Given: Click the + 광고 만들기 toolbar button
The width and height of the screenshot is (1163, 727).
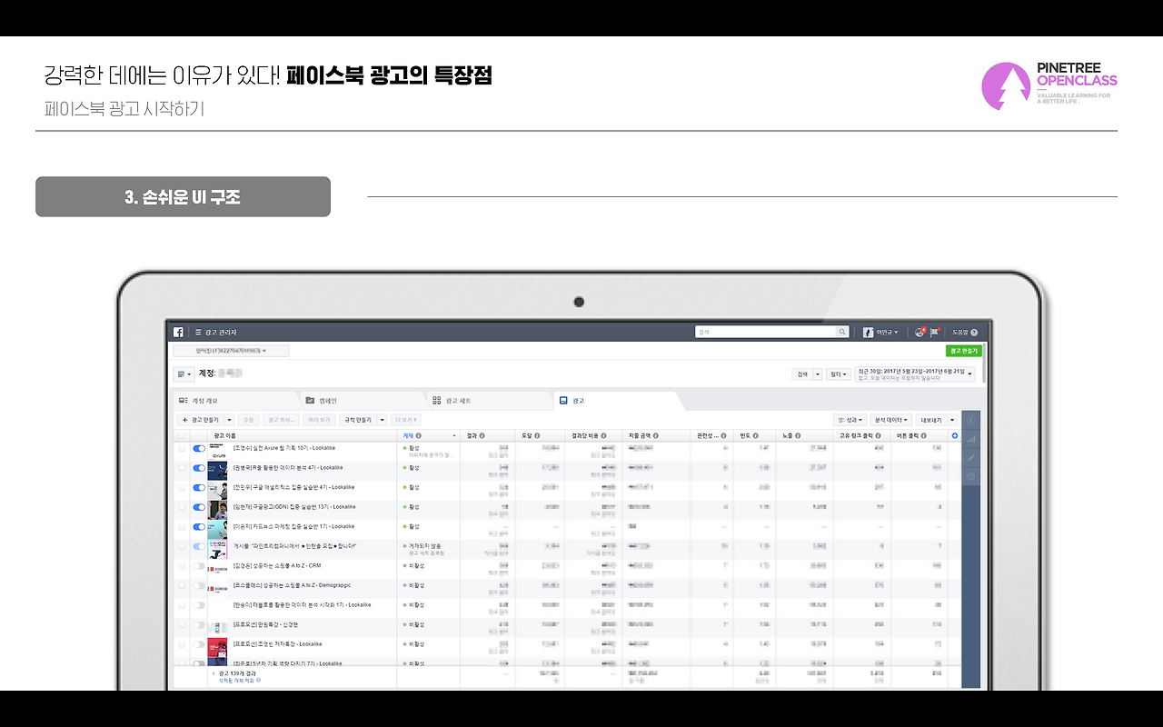Looking at the screenshot, I should coord(201,420).
